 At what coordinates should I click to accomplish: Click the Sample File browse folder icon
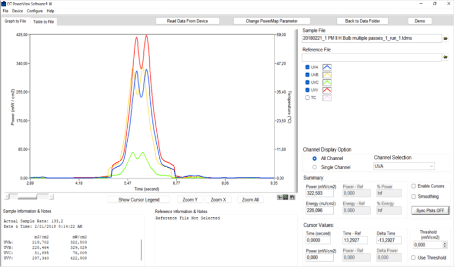coord(445,38)
